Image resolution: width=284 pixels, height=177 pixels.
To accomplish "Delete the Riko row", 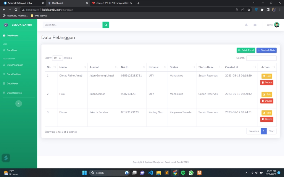I will point(267,101).
